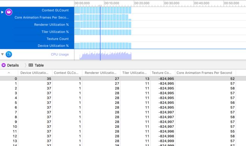Click the 00:30.000 mark on the ruler
The height and width of the screenshot is (146, 246).
tap(172, 3)
